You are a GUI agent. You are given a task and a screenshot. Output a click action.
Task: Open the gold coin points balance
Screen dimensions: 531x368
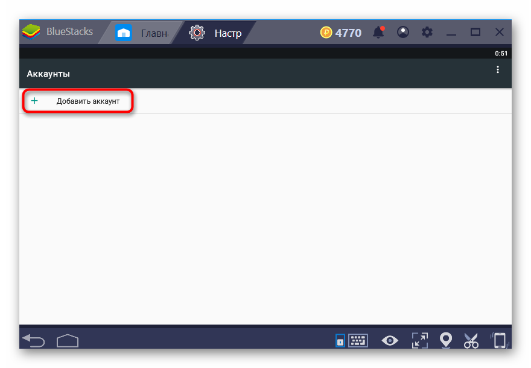(326, 33)
